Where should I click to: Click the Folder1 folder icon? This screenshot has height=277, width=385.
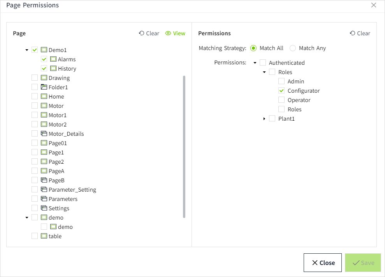(44, 87)
